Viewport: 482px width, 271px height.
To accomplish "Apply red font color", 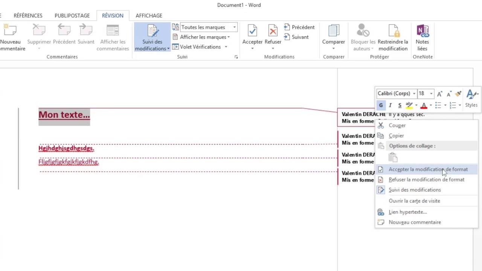I will (x=424, y=105).
